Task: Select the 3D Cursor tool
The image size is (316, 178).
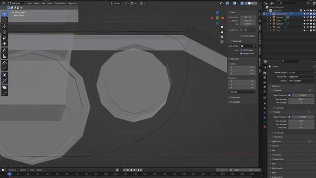Action: tap(4, 20)
